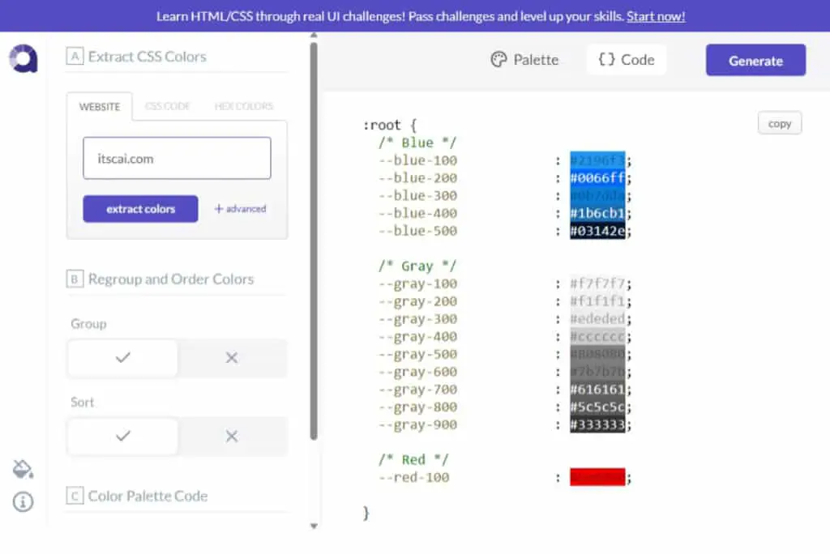The width and height of the screenshot is (830, 554).
Task: Switch to the HEX COLORS tab
Action: [244, 106]
